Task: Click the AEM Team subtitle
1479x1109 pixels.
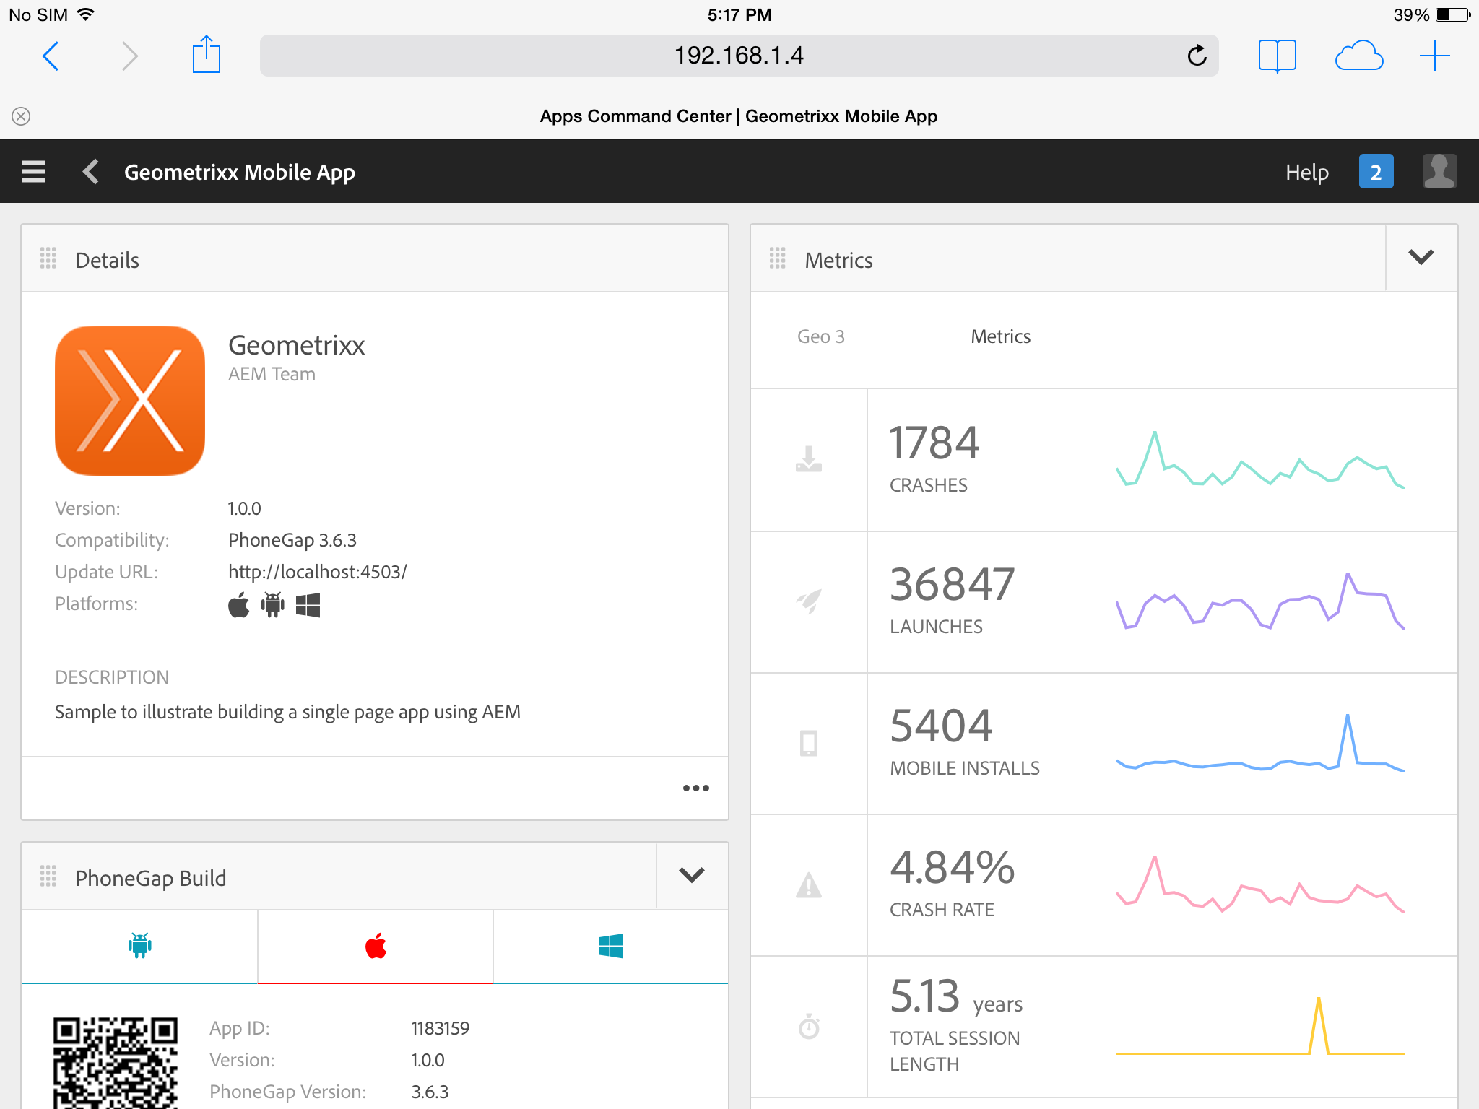Action: pyautogui.click(x=272, y=374)
